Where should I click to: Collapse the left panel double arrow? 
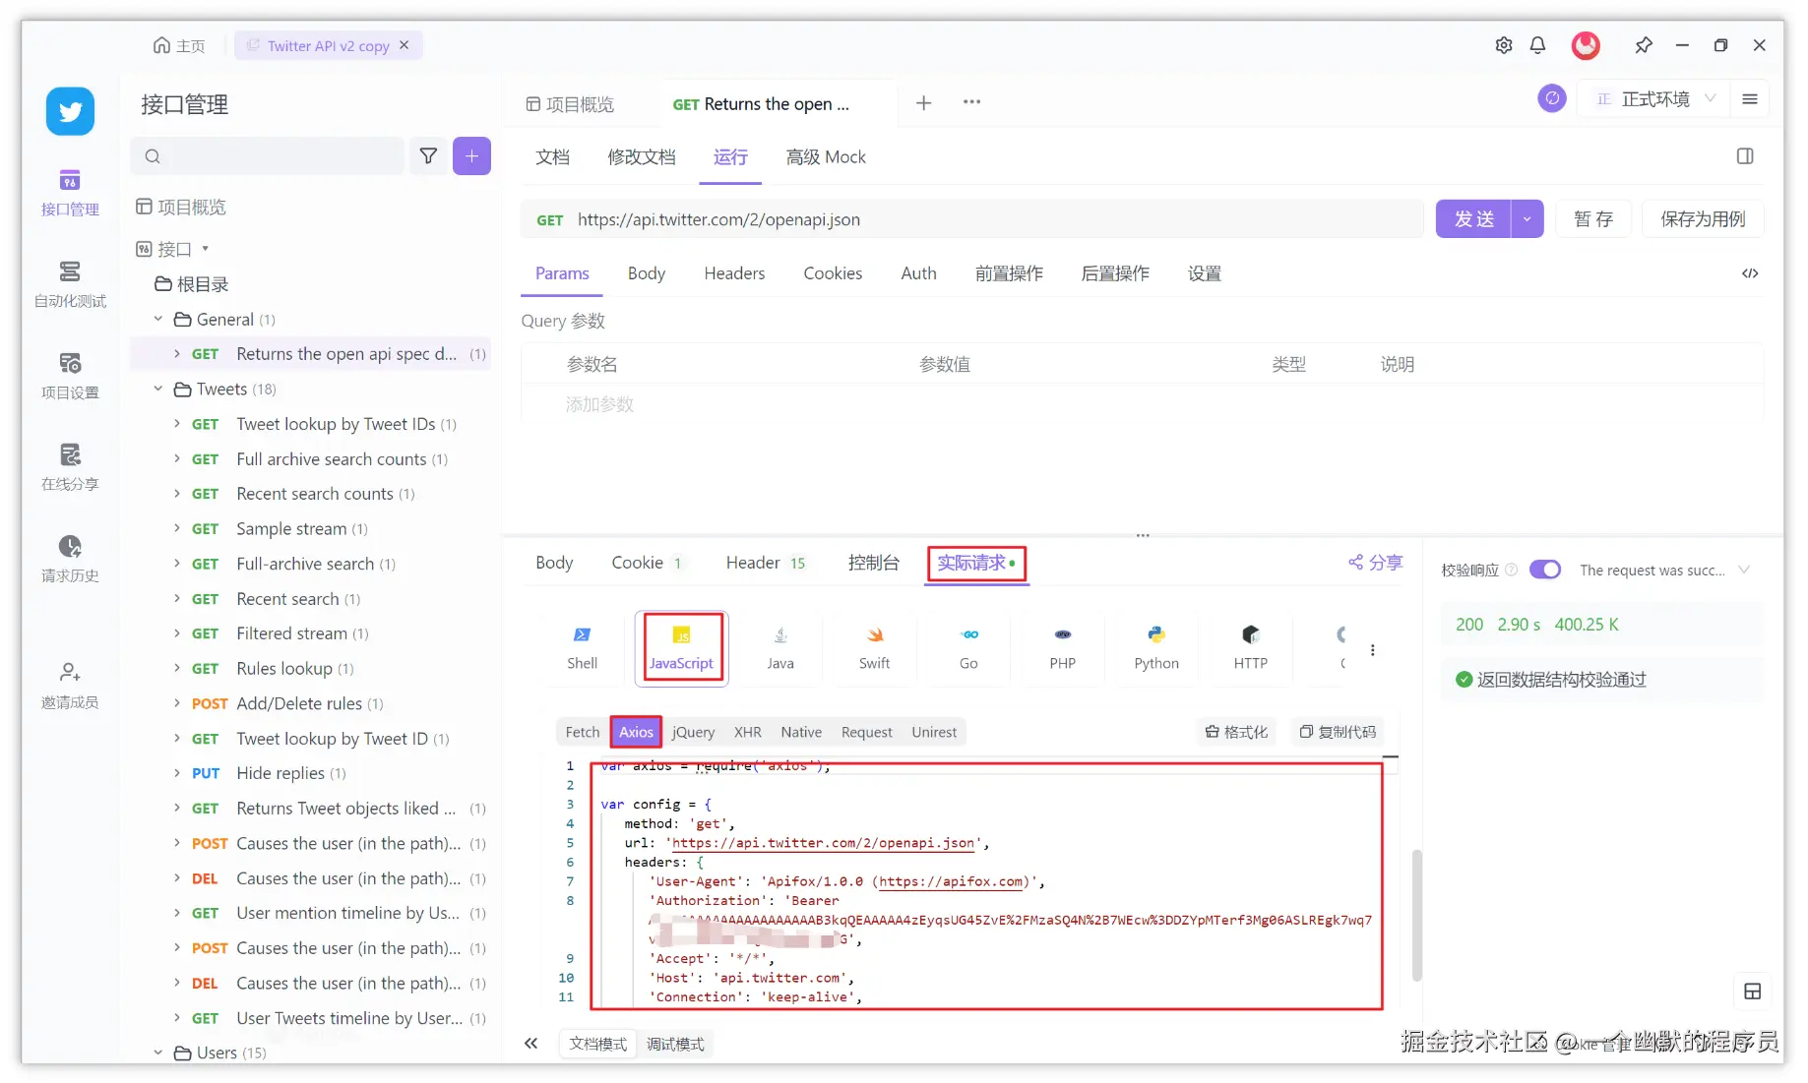pyautogui.click(x=530, y=1044)
